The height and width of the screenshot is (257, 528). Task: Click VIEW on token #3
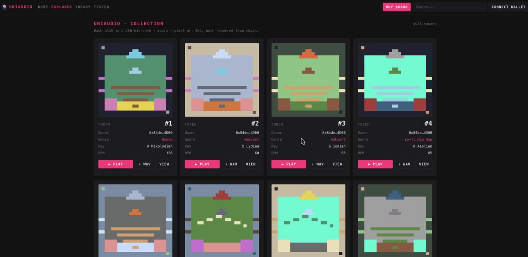click(x=337, y=164)
